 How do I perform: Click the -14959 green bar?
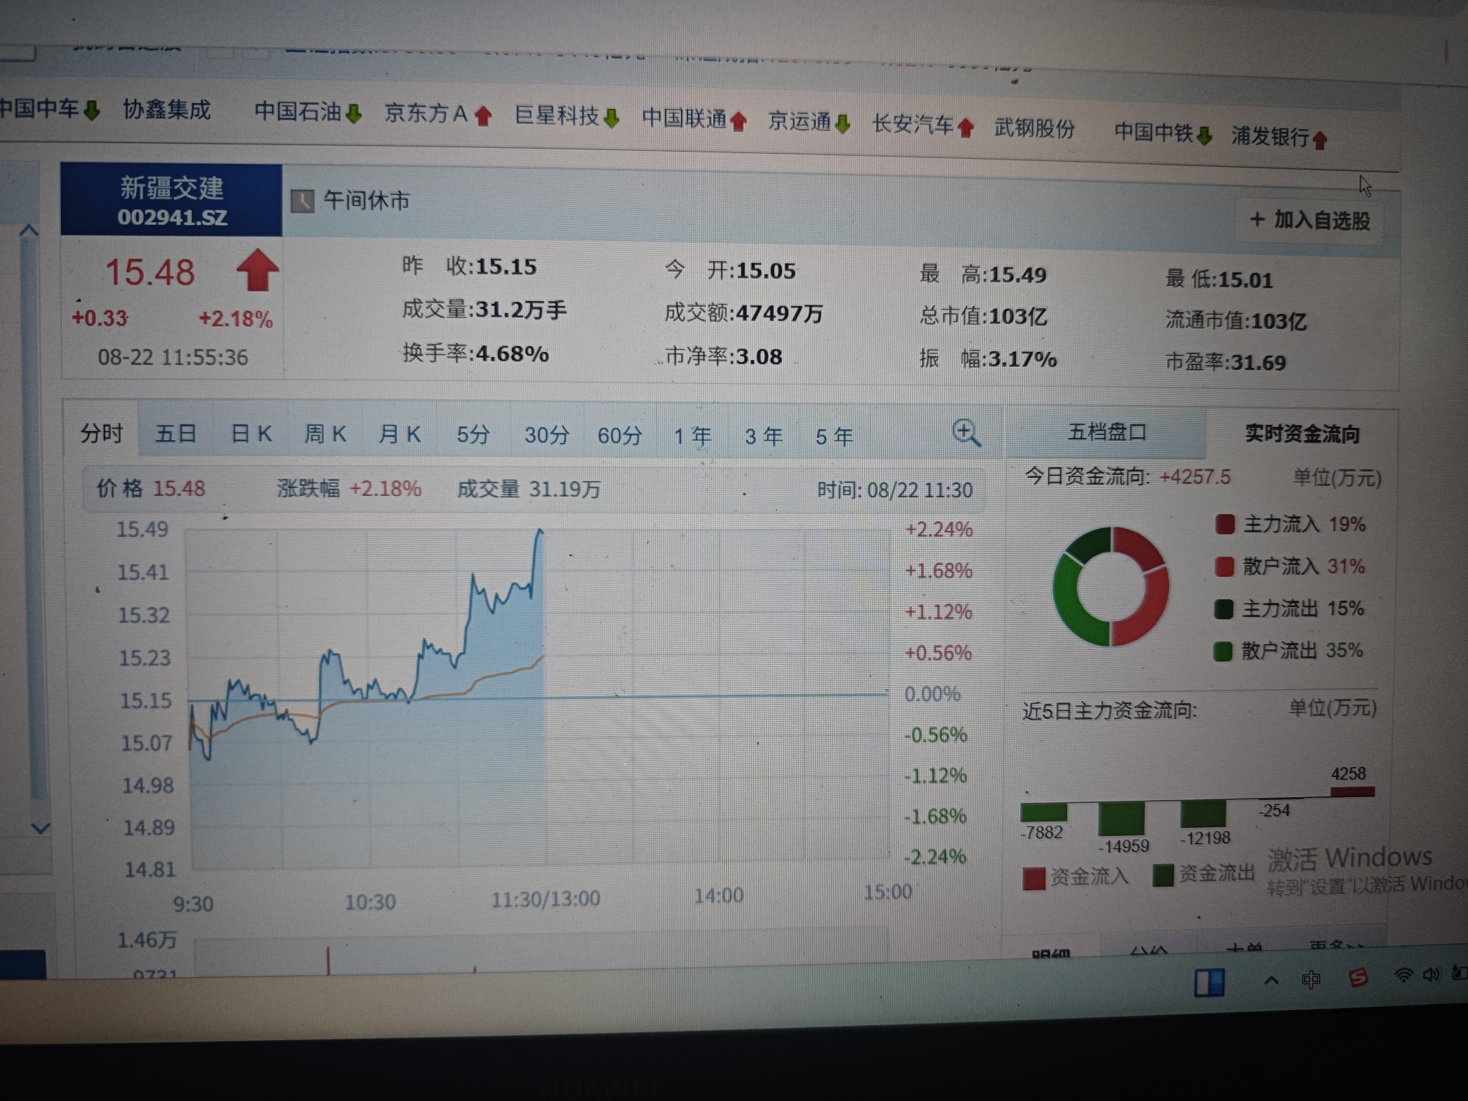pyautogui.click(x=1122, y=819)
